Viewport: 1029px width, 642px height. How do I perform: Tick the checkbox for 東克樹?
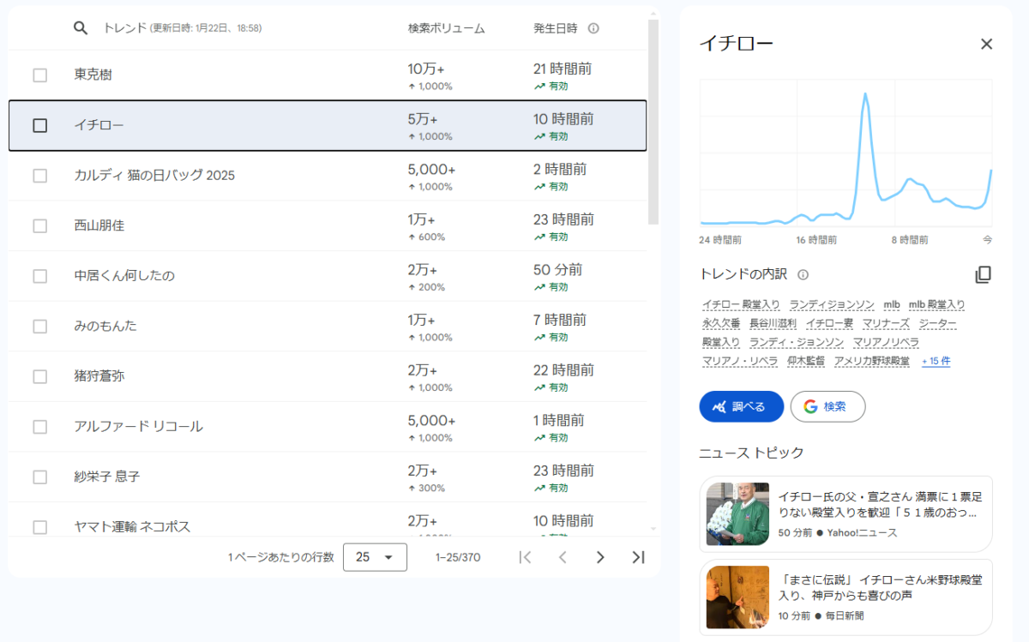[40, 75]
